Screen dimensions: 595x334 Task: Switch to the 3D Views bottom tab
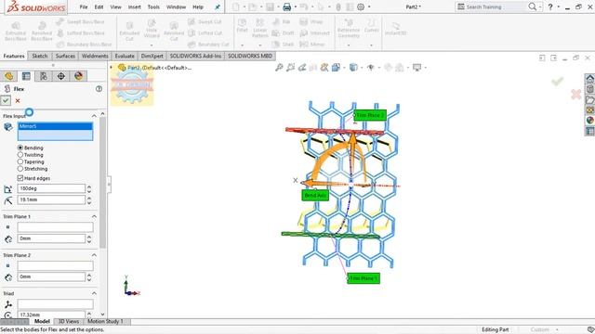[x=68, y=322]
